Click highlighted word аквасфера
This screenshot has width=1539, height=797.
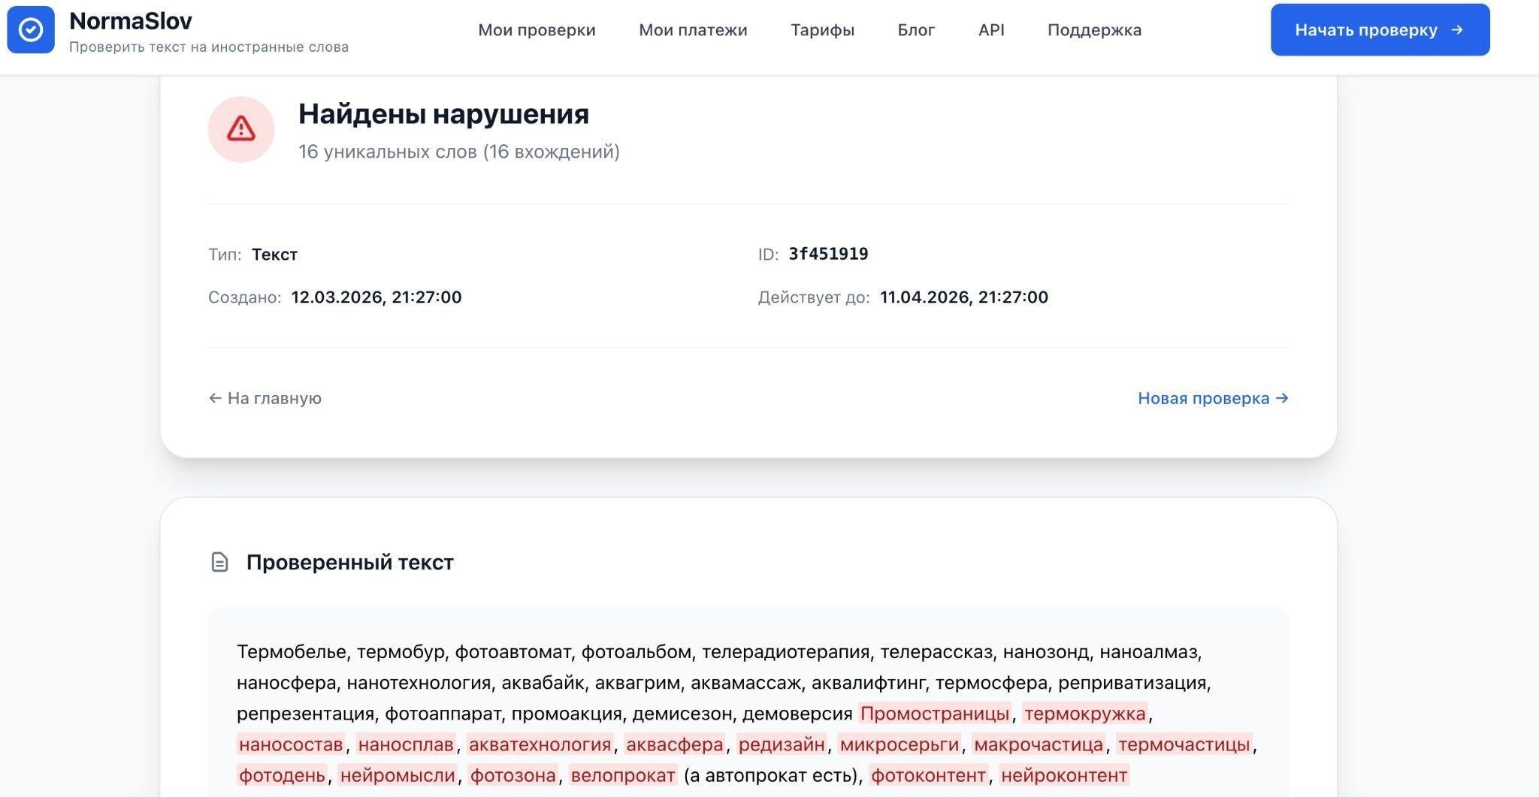[674, 744]
